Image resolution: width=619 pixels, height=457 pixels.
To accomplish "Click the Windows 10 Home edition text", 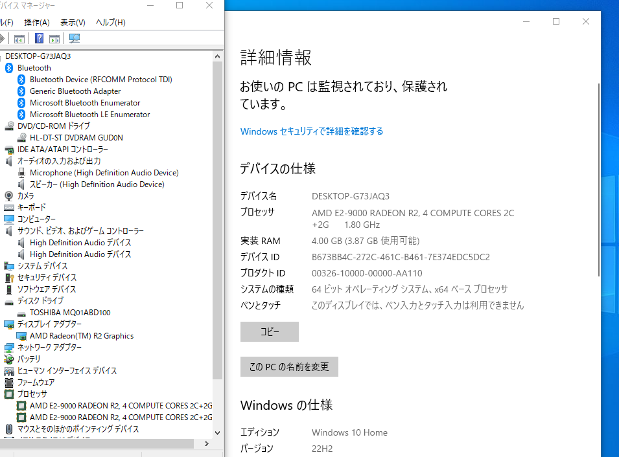I will [350, 432].
